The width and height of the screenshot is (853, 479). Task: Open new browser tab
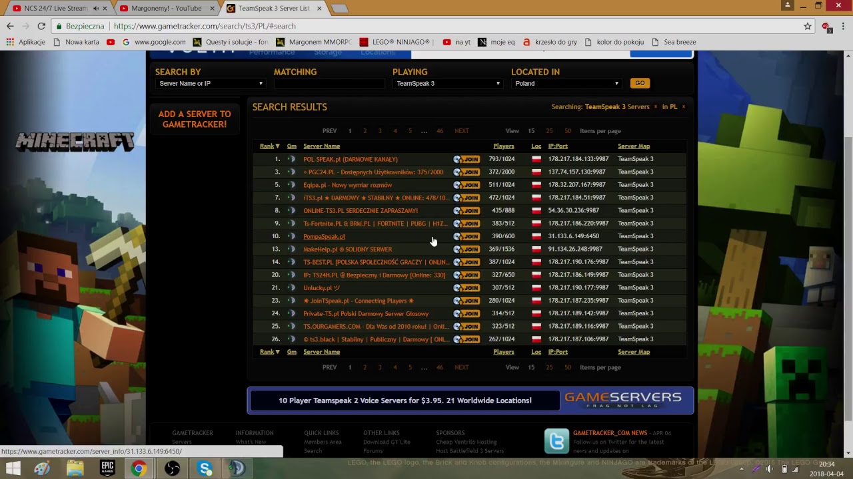[339, 9]
